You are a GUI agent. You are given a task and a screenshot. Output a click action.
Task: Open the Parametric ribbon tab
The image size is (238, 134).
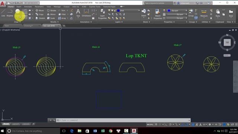click(x=39, y=7)
